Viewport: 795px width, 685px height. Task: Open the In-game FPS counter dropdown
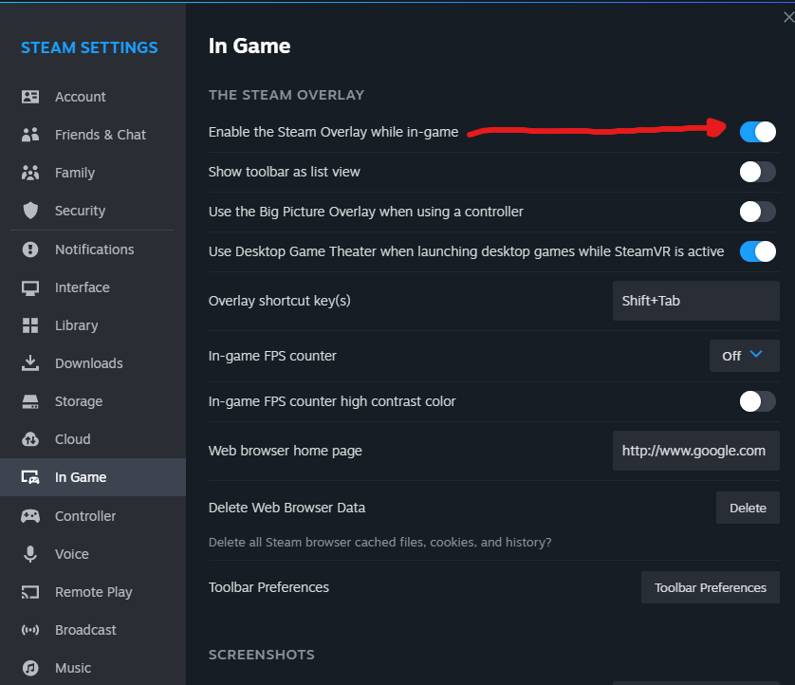coord(744,356)
